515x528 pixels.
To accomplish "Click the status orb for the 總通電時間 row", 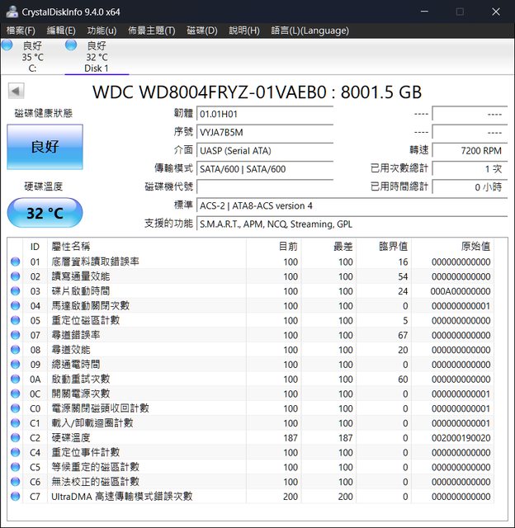I will click(15, 364).
